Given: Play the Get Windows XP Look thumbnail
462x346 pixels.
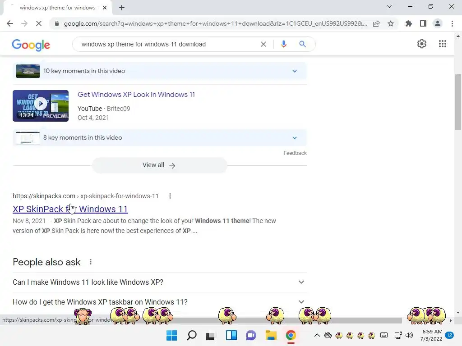Looking at the screenshot, I should (41, 106).
